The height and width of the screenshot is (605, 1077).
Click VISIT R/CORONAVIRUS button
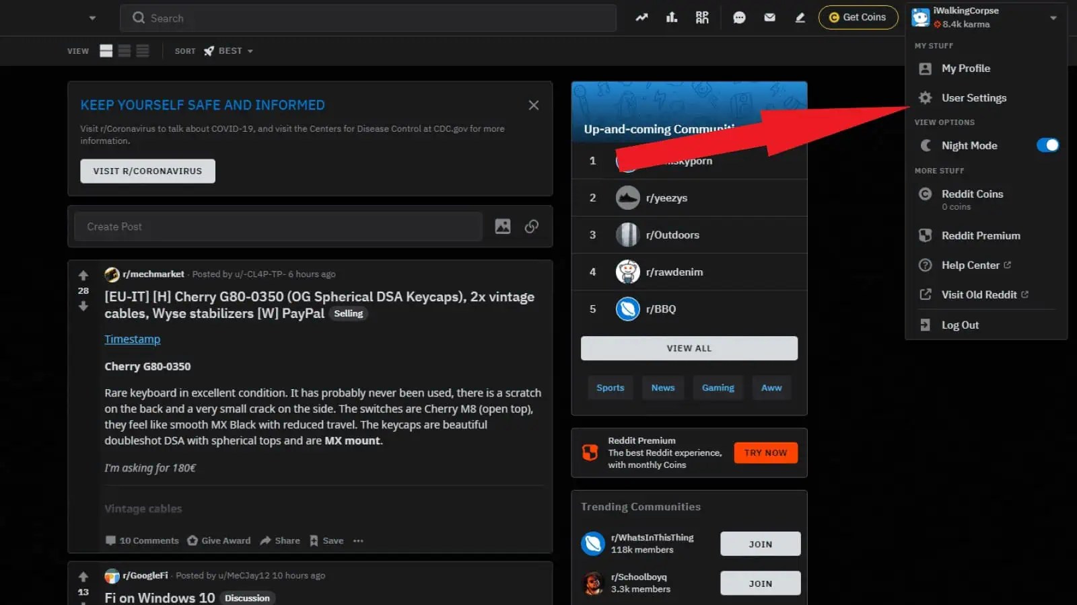[147, 171]
